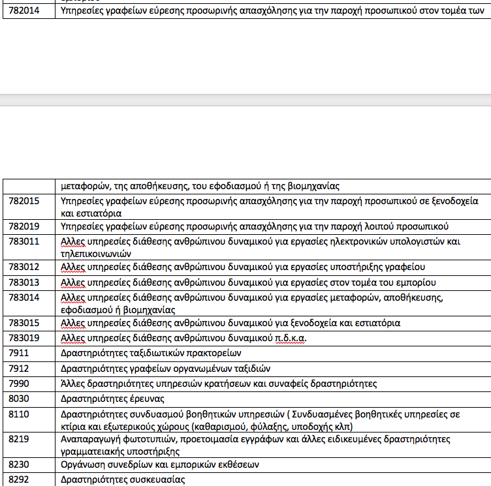Click code 782014 in first table row
491x486 pixels.
tap(24, 10)
